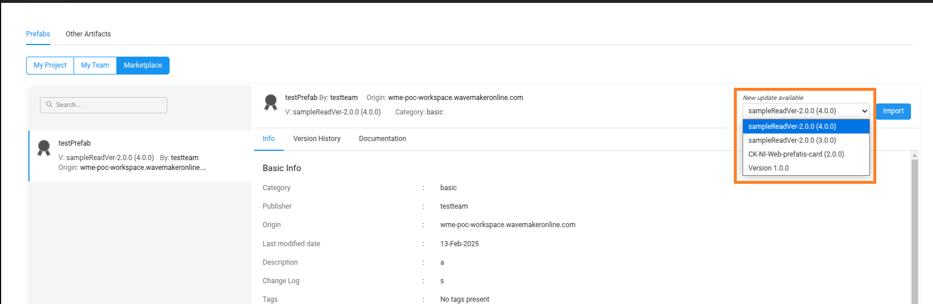Open the Prefabs tab
The width and height of the screenshot is (933, 304).
38,34
